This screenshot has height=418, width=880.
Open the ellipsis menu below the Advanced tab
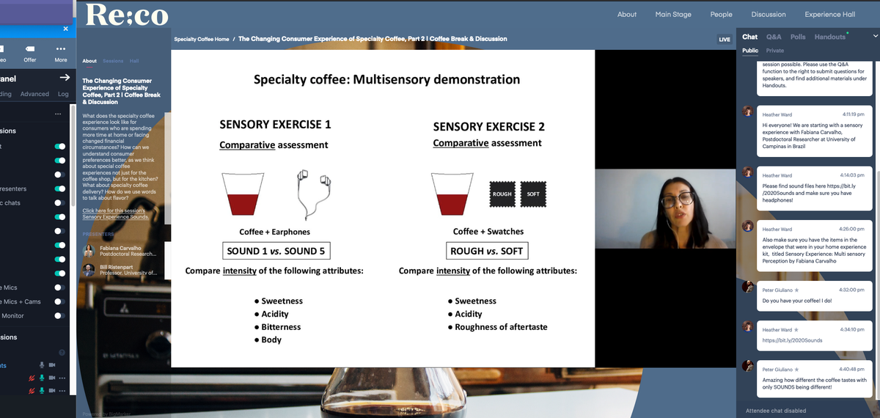coord(58,114)
